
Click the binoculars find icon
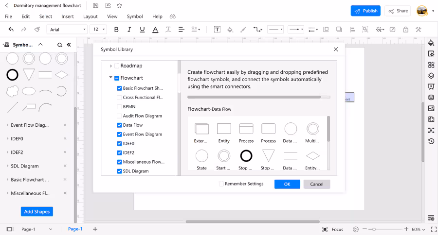click(x=173, y=17)
